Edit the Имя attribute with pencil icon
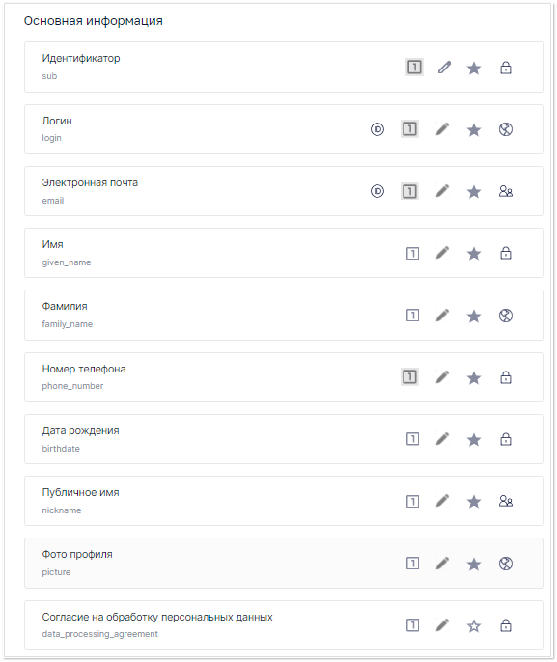 click(x=442, y=253)
